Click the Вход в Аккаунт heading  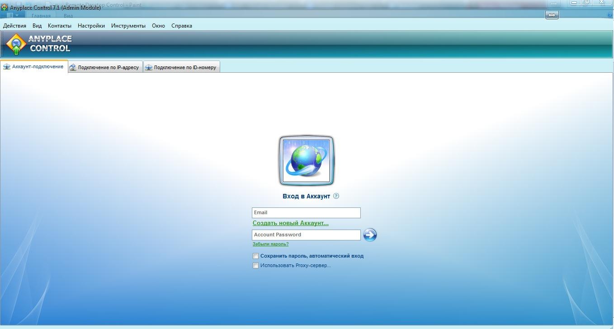(306, 196)
